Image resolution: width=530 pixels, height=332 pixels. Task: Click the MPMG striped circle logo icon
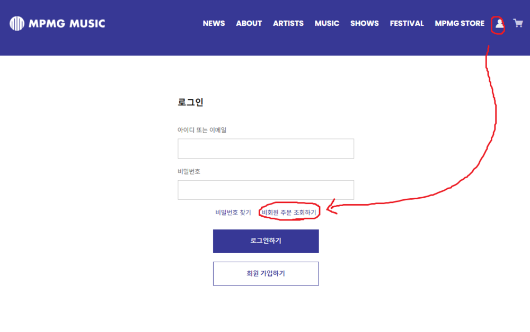(x=17, y=23)
